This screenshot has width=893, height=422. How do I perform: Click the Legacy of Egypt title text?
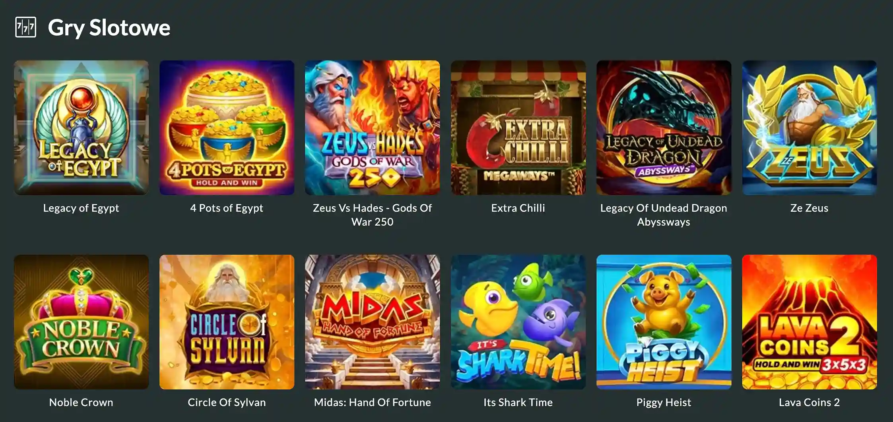click(x=81, y=208)
